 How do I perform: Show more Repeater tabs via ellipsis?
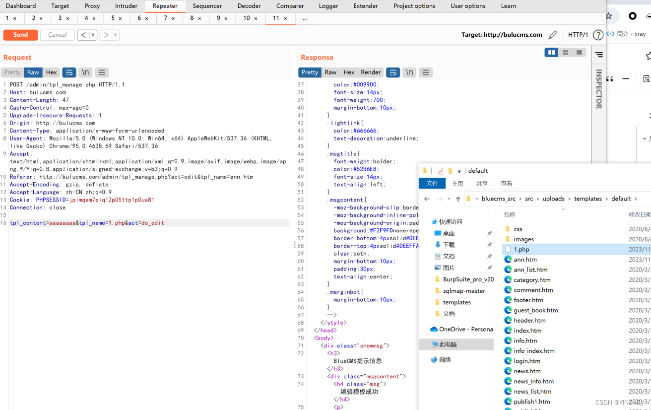(305, 18)
